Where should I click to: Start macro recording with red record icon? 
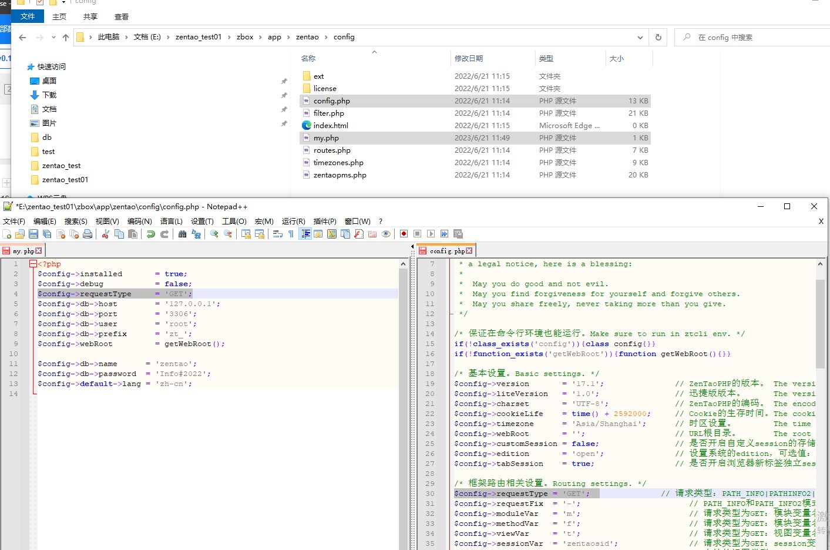coord(404,234)
